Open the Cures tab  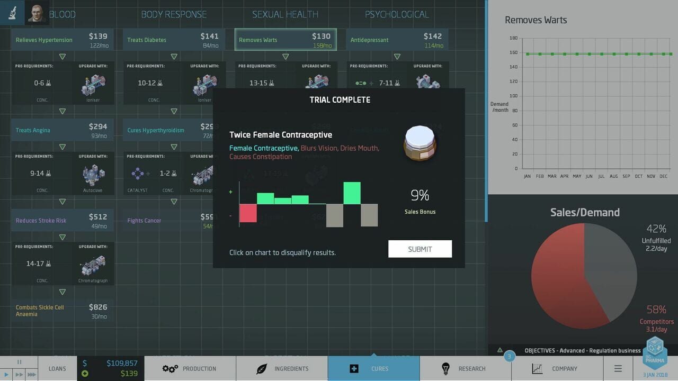373,368
